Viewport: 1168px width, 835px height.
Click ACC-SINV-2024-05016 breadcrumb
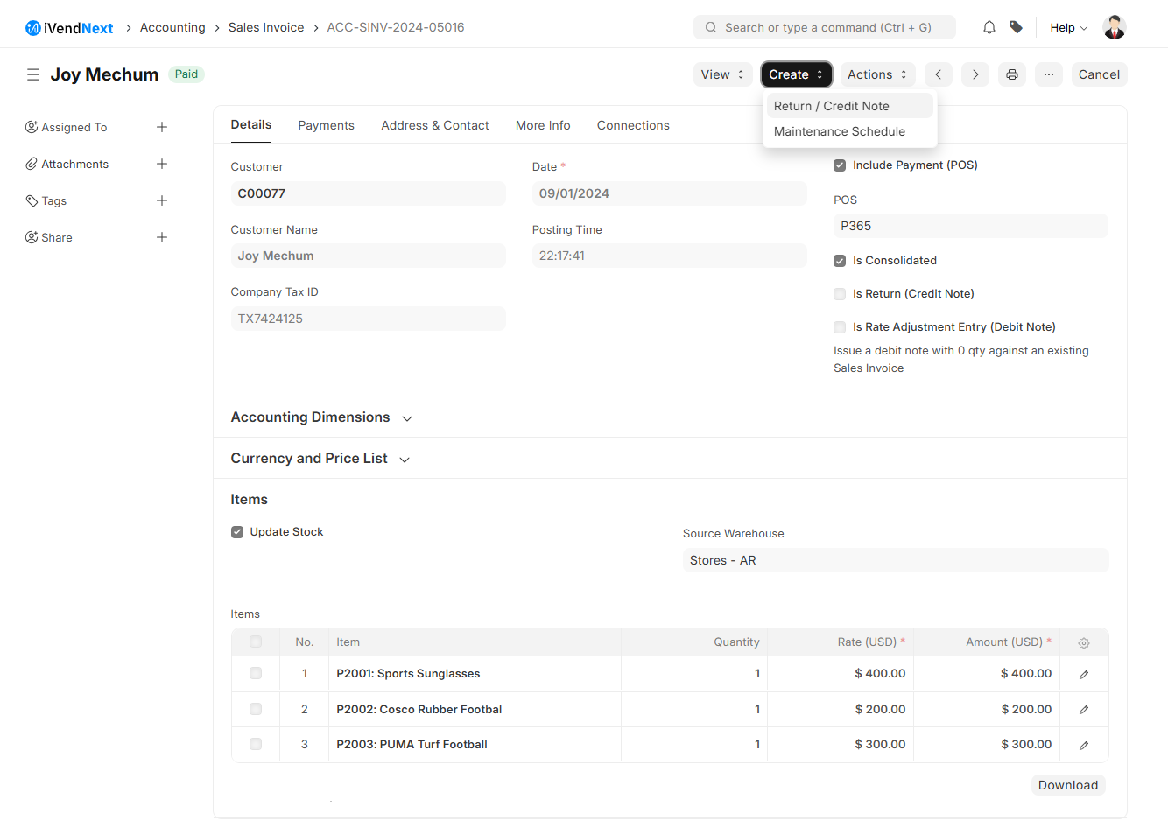396,27
